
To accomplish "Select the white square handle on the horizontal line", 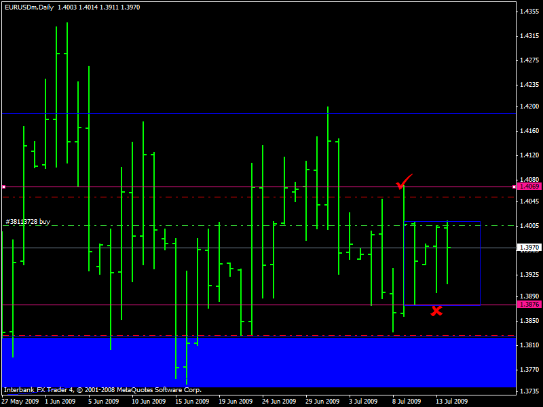I will [3, 186].
